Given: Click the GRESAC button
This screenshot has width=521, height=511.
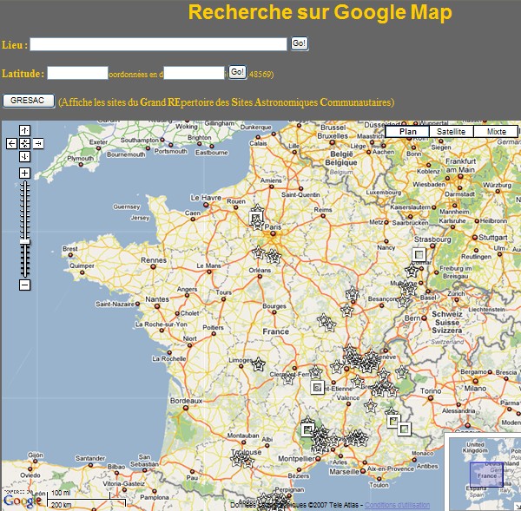Looking at the screenshot, I should 29,101.
